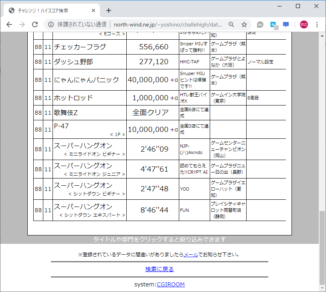The height and width of the screenshot is (292, 326).
Task: Open the camera extension icon
Action: coord(260,24)
